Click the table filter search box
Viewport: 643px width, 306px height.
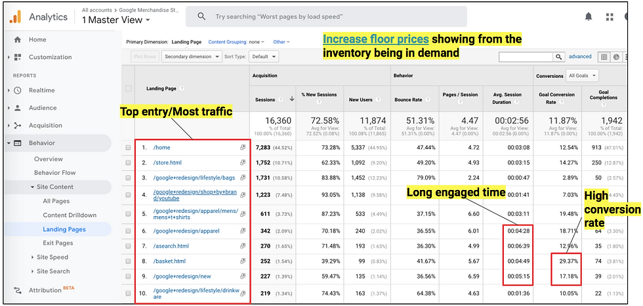tap(526, 57)
